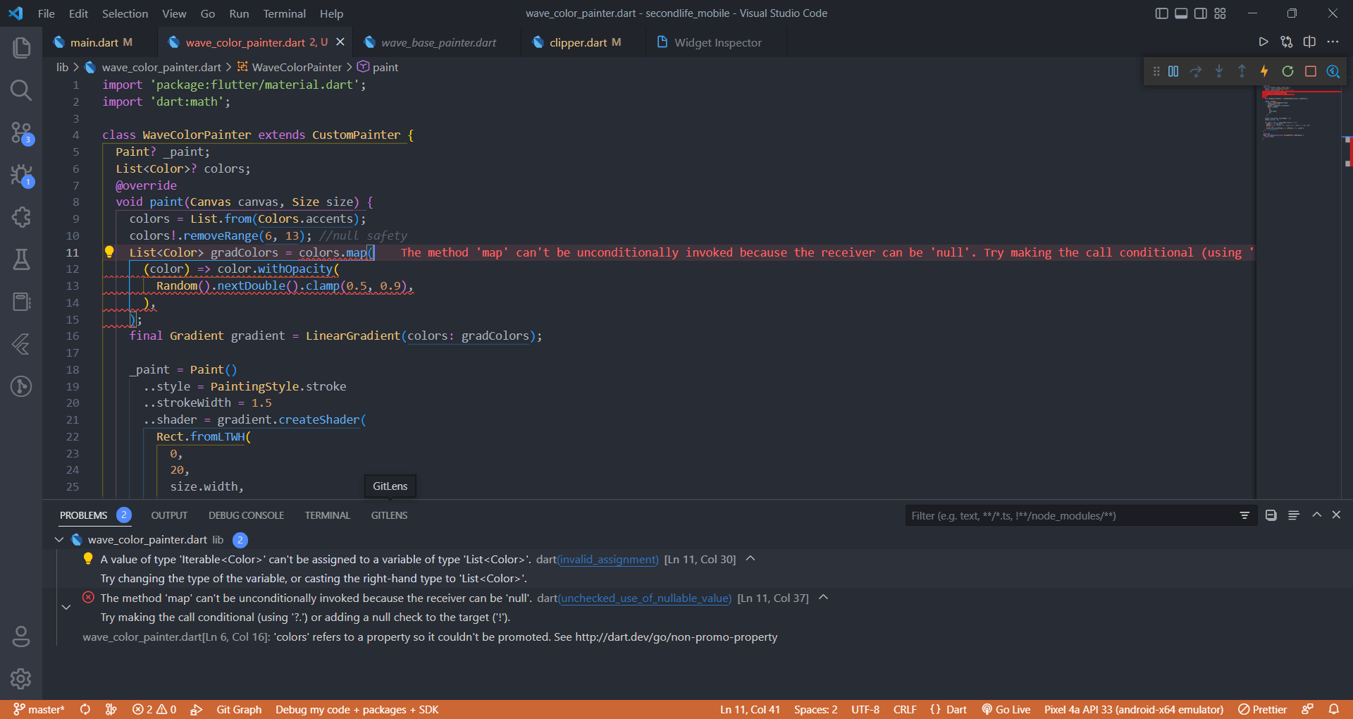Open the Terminal menu
1353x719 pixels.
(x=284, y=13)
